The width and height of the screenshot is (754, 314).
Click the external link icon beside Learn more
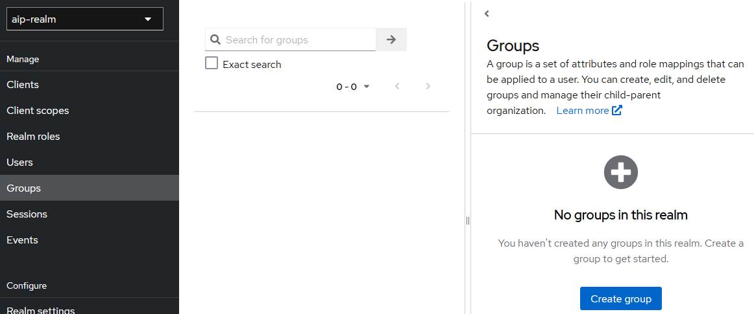617,111
